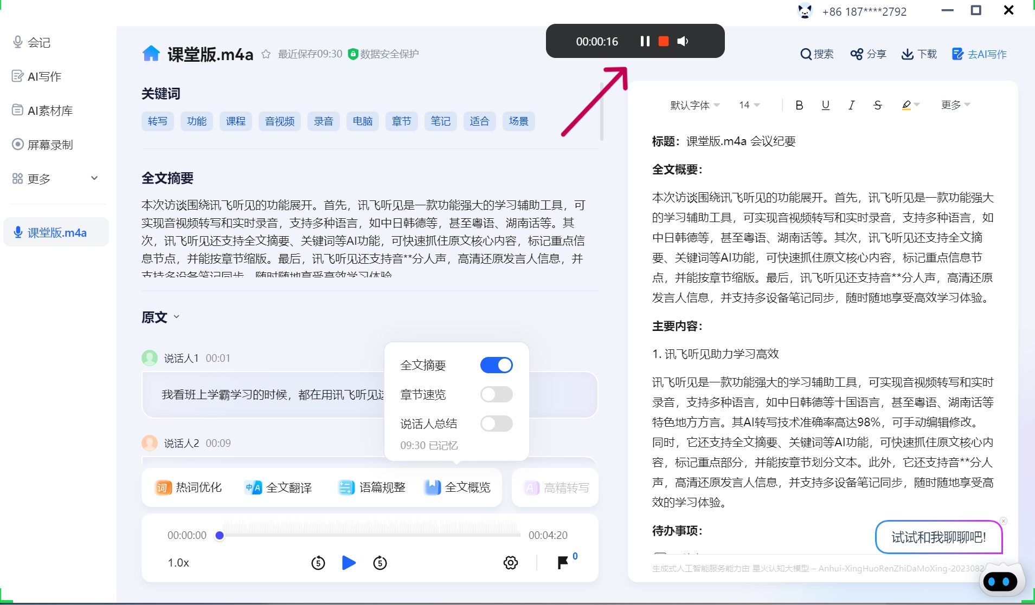Play the audio playback
Viewport: 1035px width, 605px height.
coord(349,563)
